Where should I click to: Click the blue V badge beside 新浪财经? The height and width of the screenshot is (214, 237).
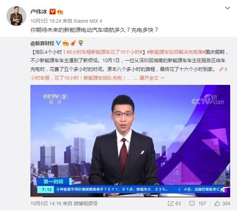pos(58,43)
